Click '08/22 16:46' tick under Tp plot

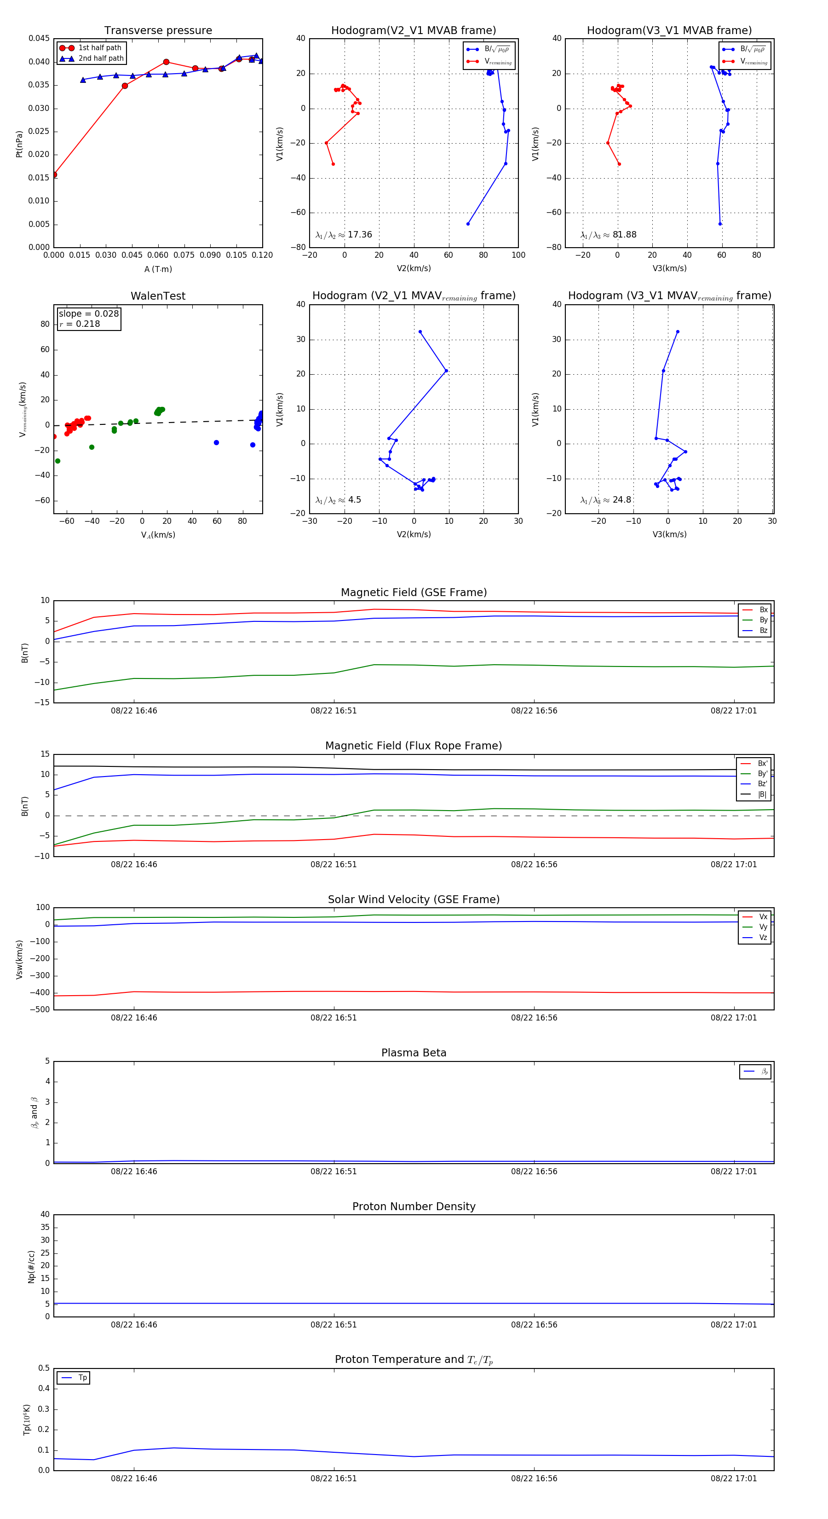[x=134, y=1478]
